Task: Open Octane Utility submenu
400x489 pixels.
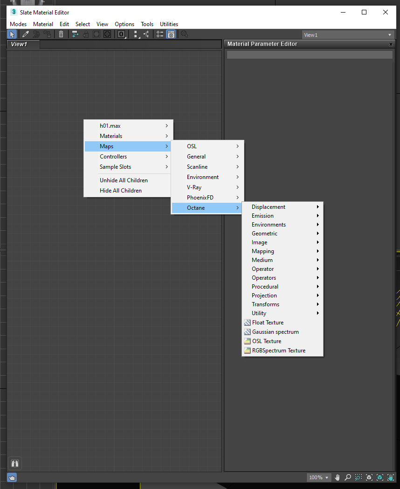Action: click(x=283, y=313)
